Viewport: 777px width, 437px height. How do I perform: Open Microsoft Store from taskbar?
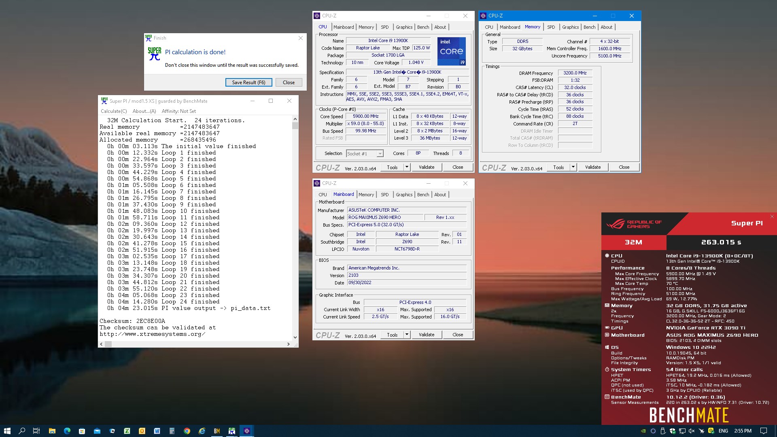click(x=82, y=431)
